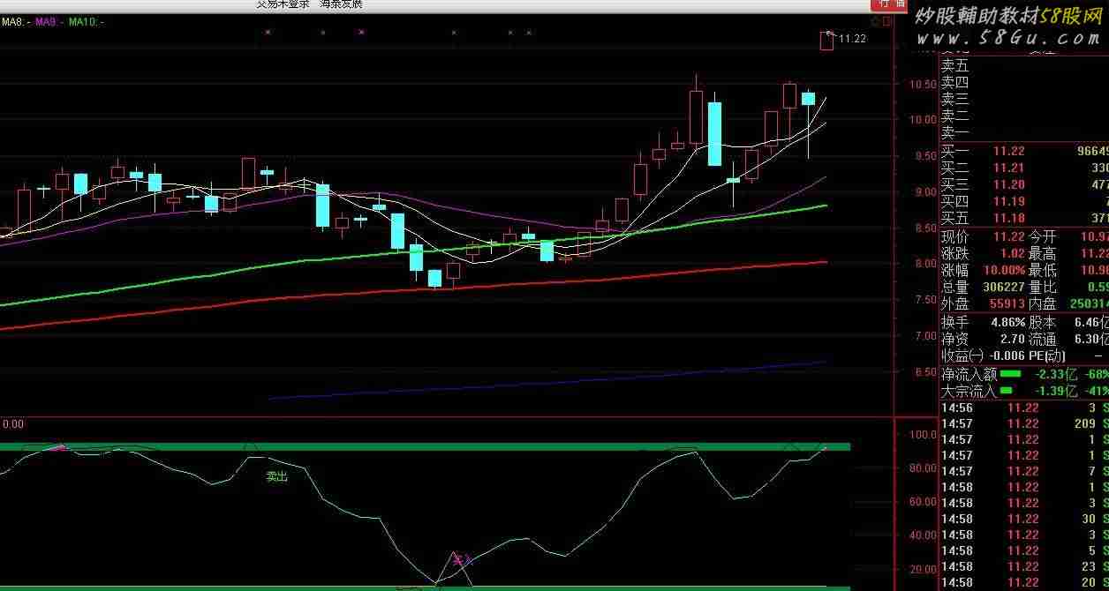Click the 8.50 price axis label
The height and width of the screenshot is (591, 1109).
coord(924,228)
